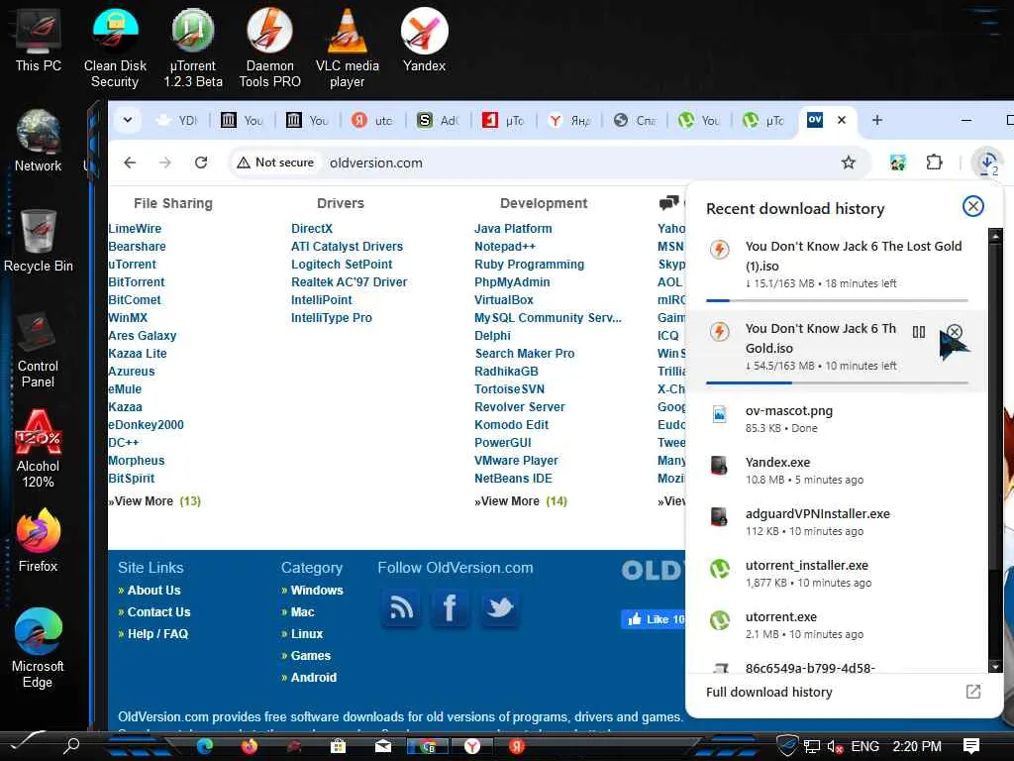Image resolution: width=1014 pixels, height=761 pixels.
Task: Launch Firefox from the desktop
Action: click(x=39, y=541)
